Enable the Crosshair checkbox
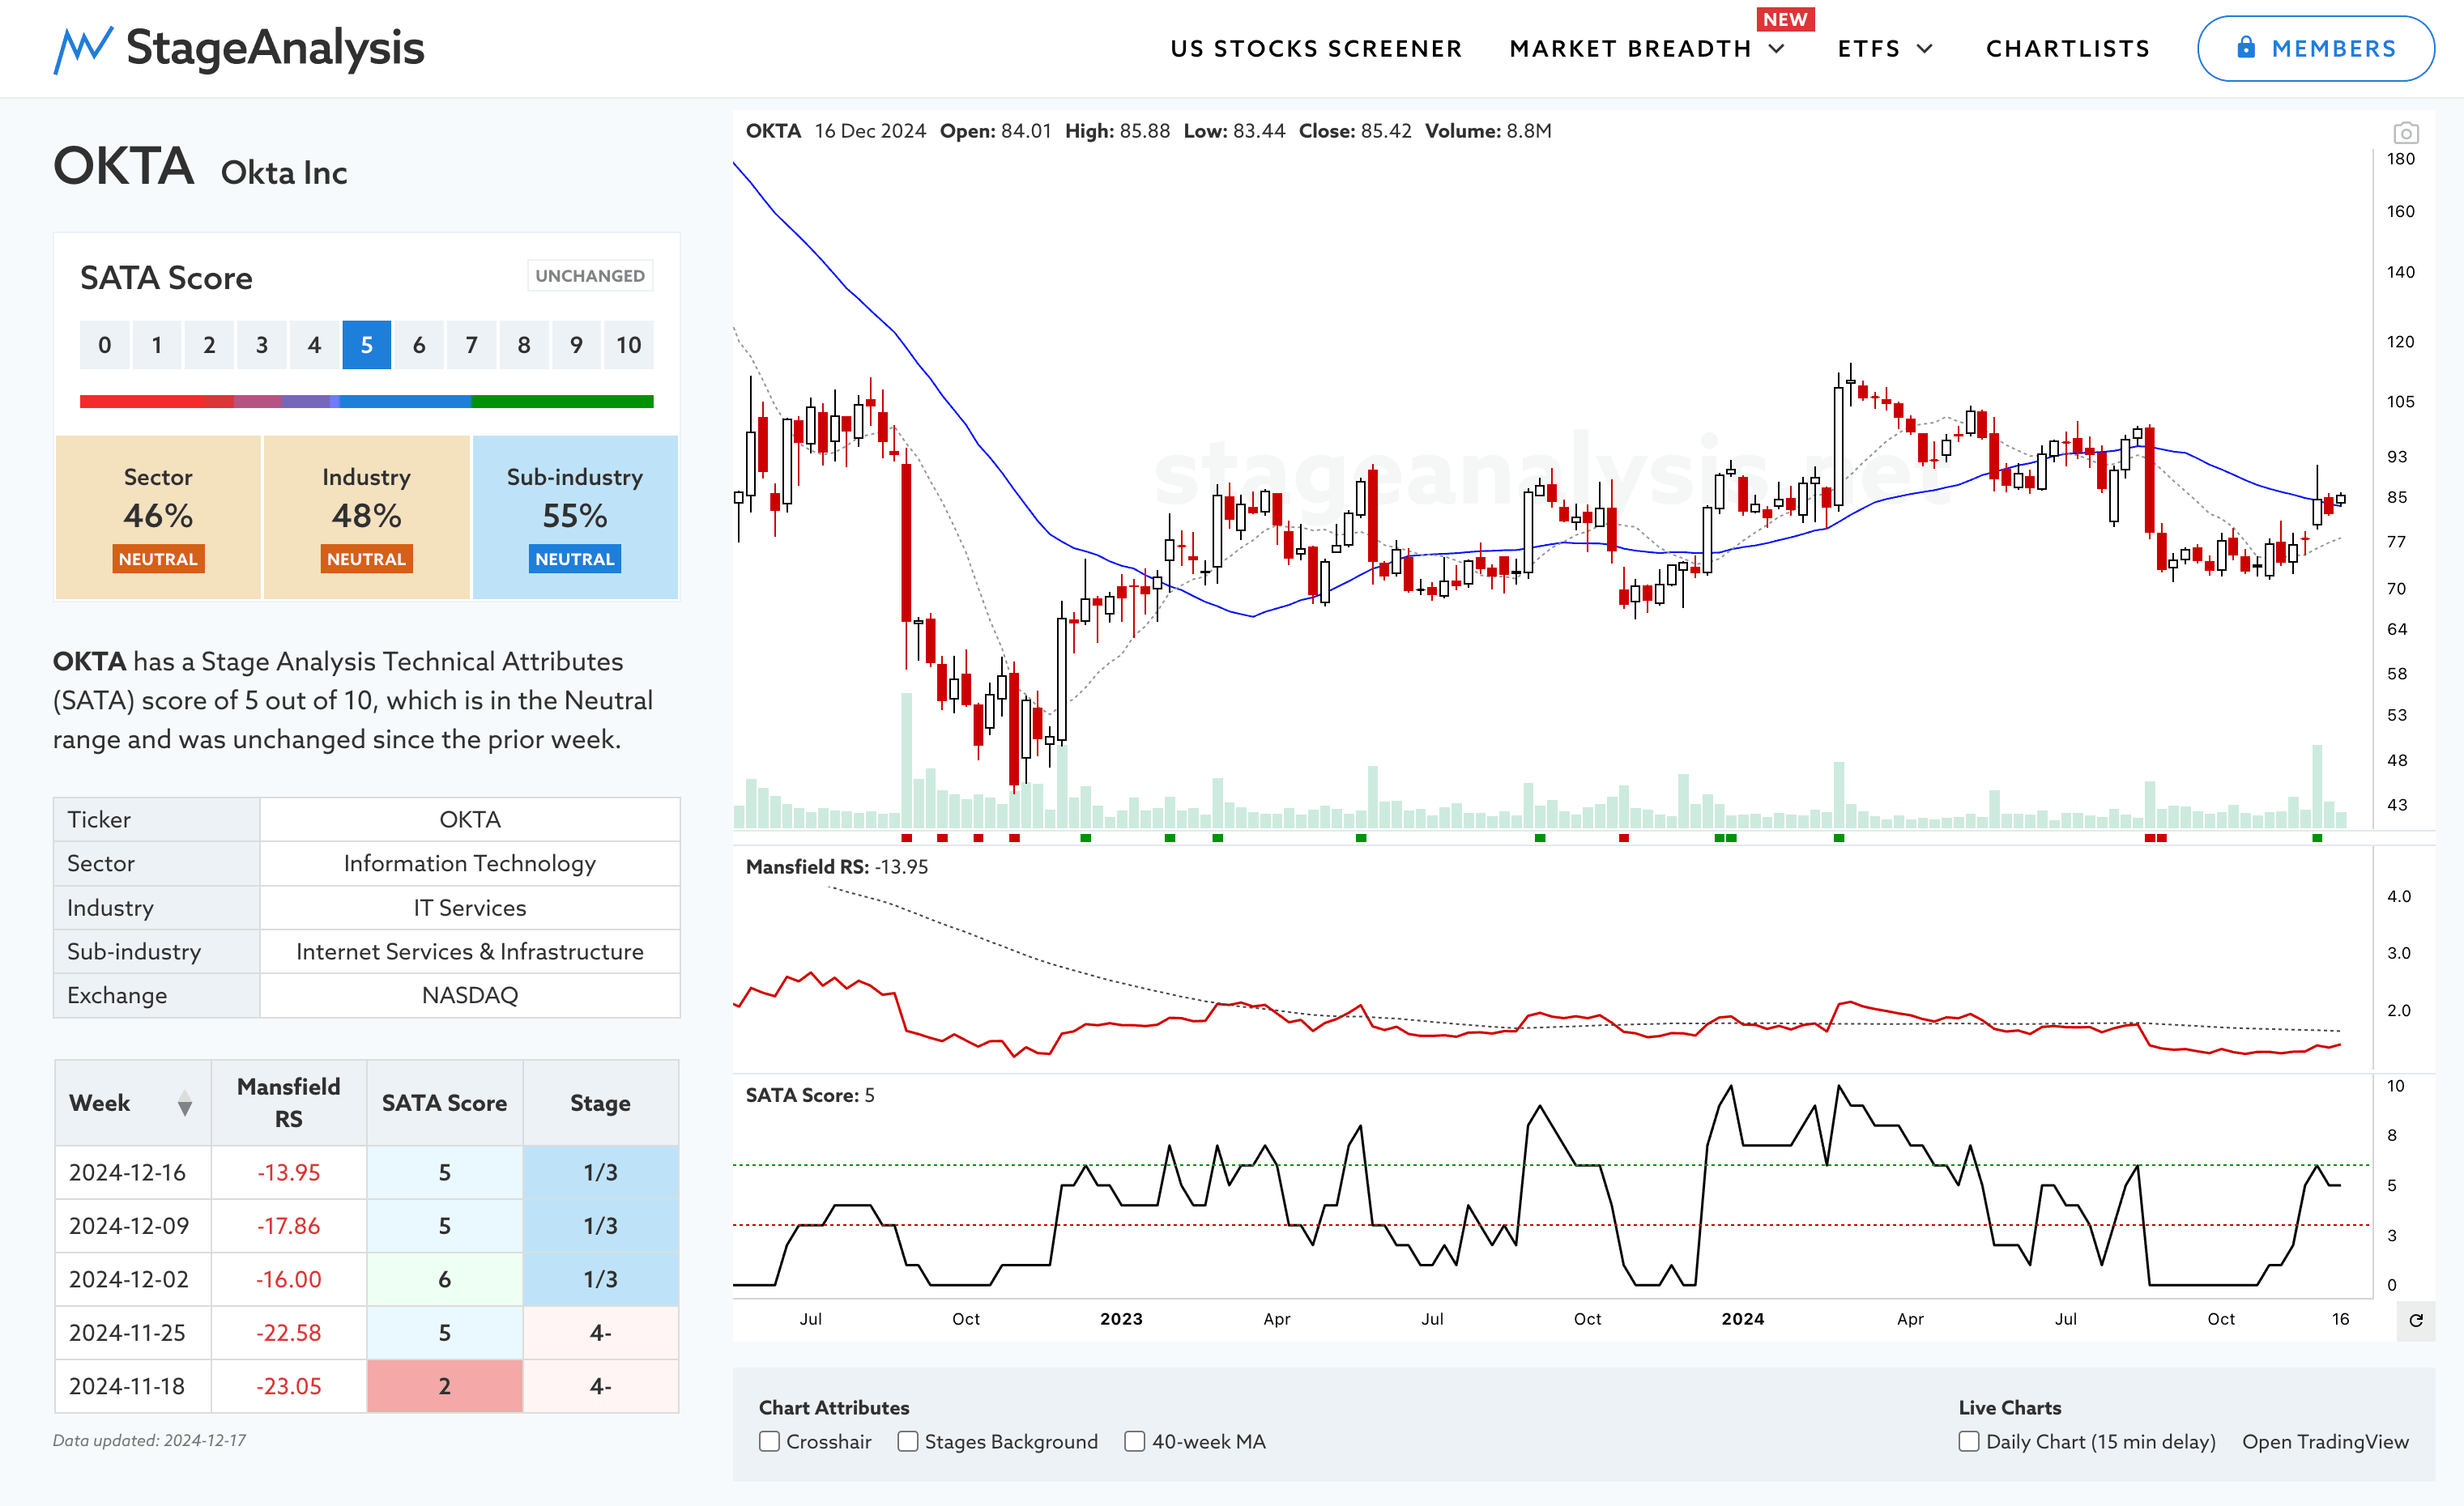2464x1506 pixels. (x=769, y=1441)
